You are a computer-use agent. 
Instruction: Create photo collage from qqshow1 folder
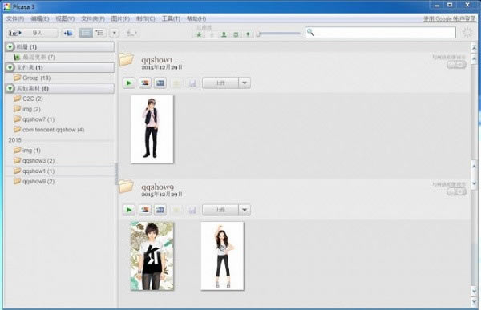(145, 83)
